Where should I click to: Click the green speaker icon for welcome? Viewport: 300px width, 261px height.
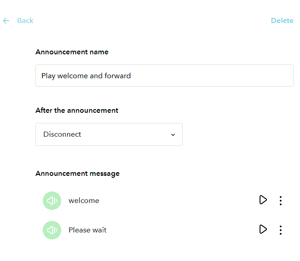point(52,201)
